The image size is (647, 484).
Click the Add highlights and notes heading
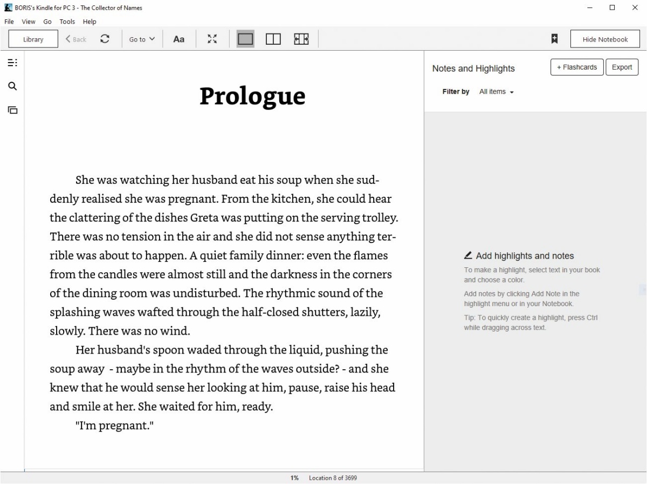(x=519, y=256)
